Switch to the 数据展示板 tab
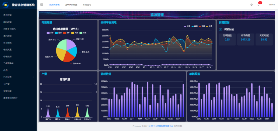 click(55, 5)
